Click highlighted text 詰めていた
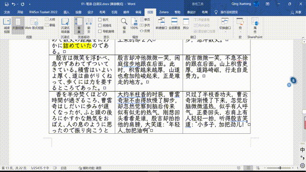The width and height of the screenshot is (306, 172). point(77,46)
